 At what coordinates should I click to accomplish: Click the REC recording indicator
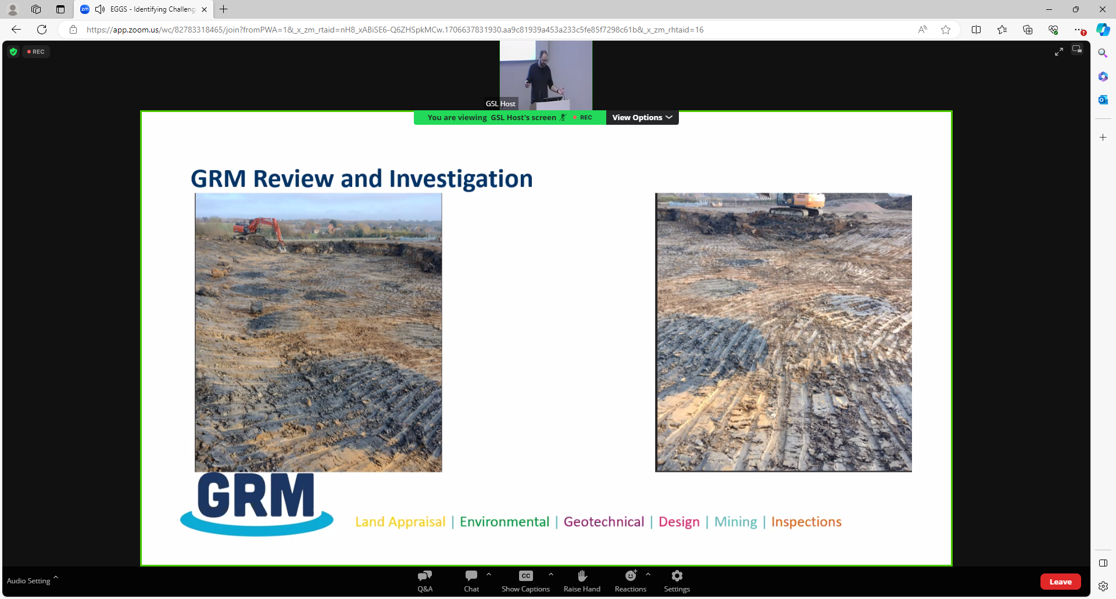[x=36, y=52]
